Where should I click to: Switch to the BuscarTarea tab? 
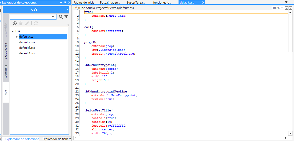click(x=136, y=3)
